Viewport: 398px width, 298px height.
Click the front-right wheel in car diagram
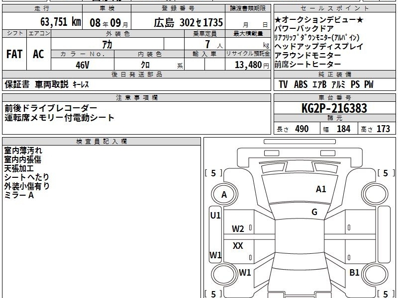tap(375, 194)
